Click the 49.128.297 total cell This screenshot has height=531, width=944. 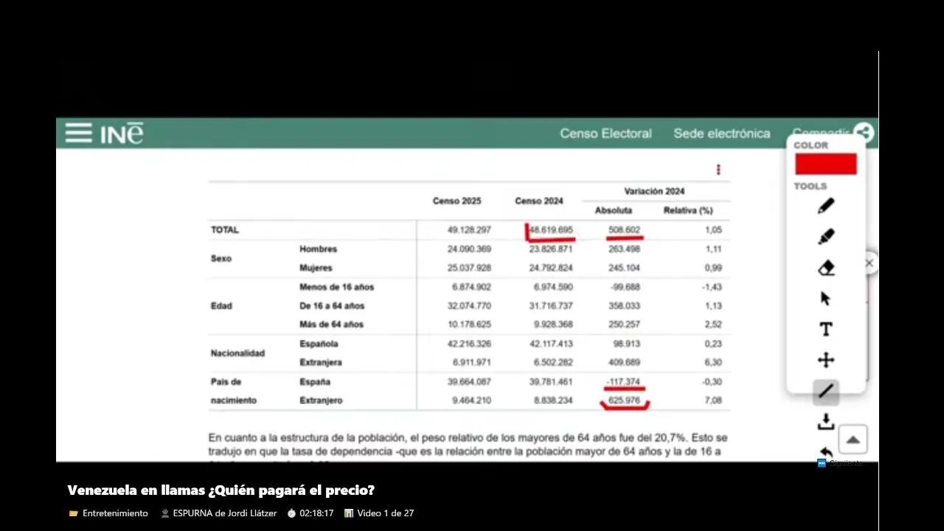coord(469,230)
